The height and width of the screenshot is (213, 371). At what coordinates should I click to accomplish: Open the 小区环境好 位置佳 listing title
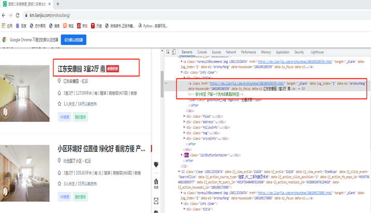[102, 149]
